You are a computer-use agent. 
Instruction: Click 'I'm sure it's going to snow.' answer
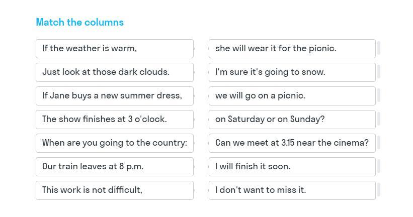(x=292, y=72)
